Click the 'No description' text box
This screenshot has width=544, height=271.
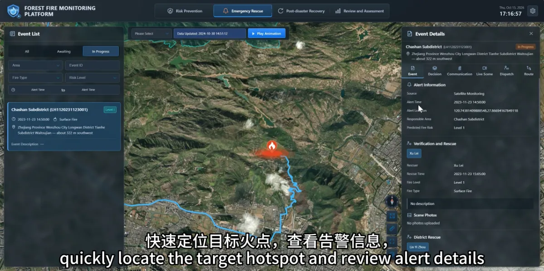[x=470, y=204]
